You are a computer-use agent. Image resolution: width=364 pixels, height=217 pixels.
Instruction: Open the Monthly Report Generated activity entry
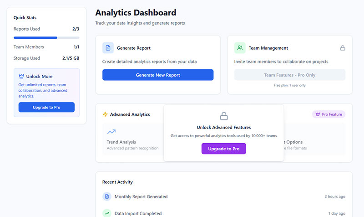pyautogui.click(x=224, y=196)
